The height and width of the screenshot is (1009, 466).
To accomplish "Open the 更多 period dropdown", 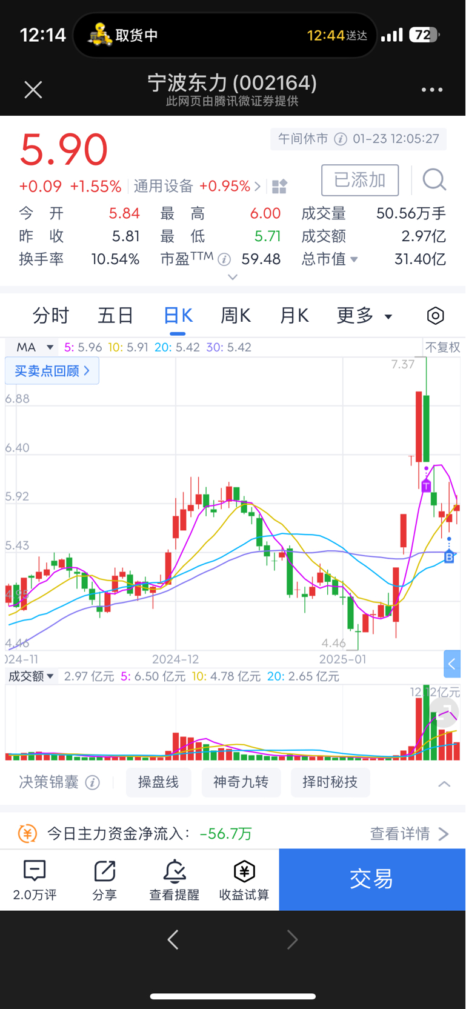I will pos(365,316).
